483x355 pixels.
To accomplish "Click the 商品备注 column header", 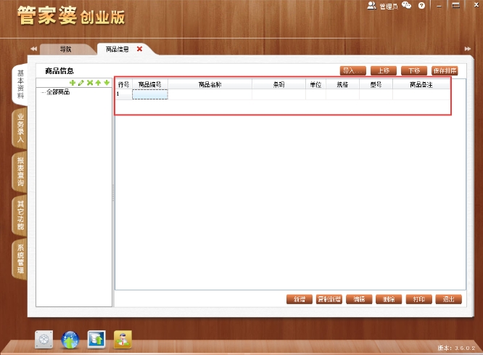I will click(x=421, y=84).
